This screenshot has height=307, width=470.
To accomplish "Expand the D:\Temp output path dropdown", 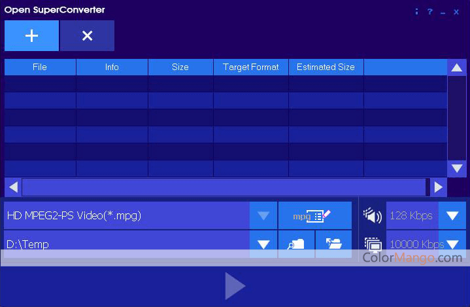I will tap(263, 244).
